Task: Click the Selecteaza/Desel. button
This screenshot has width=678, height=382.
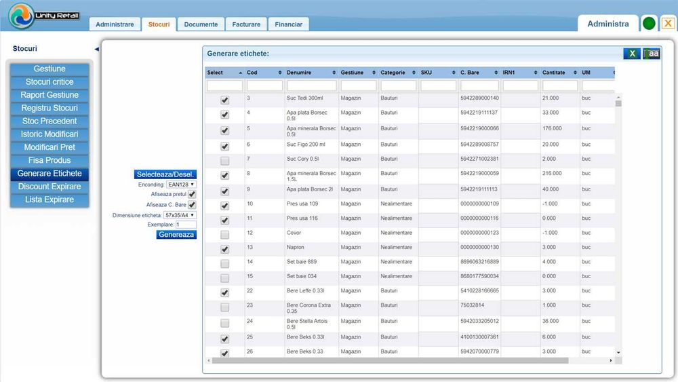Action: point(165,174)
